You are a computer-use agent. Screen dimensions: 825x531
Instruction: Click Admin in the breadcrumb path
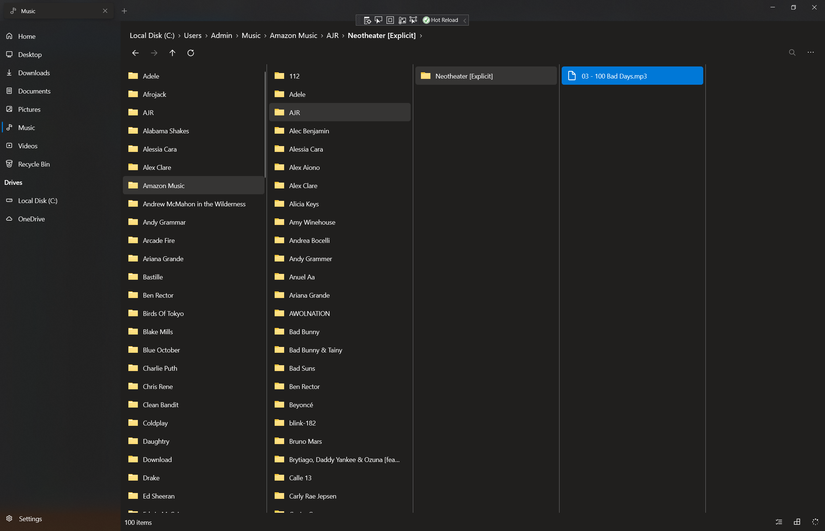pyautogui.click(x=221, y=35)
